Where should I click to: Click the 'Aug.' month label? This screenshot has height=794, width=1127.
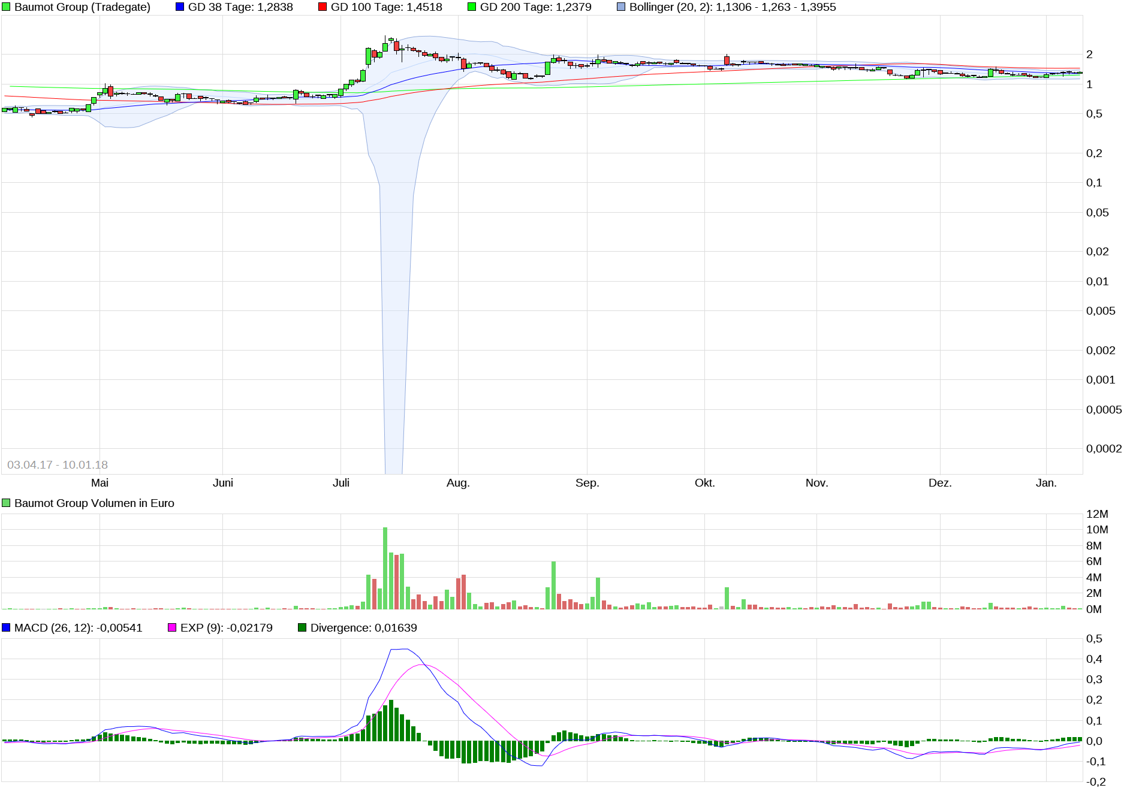click(x=458, y=483)
